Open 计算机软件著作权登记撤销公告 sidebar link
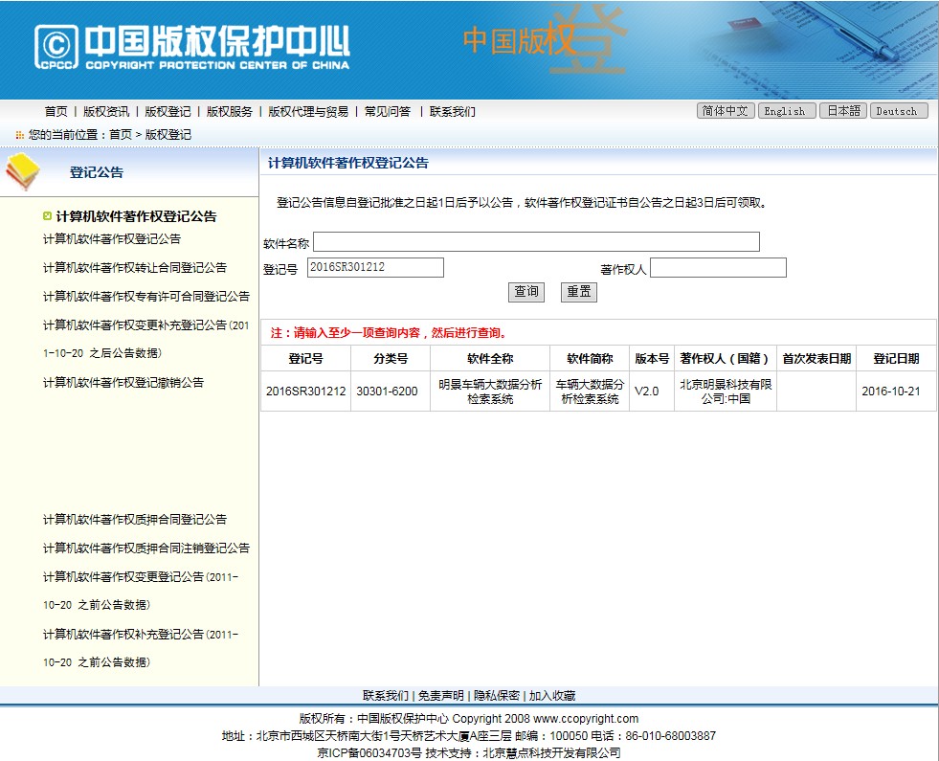 coord(123,383)
